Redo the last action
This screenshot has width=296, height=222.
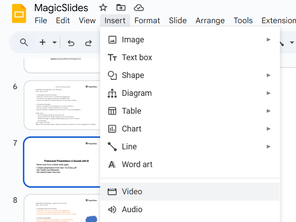click(x=88, y=43)
